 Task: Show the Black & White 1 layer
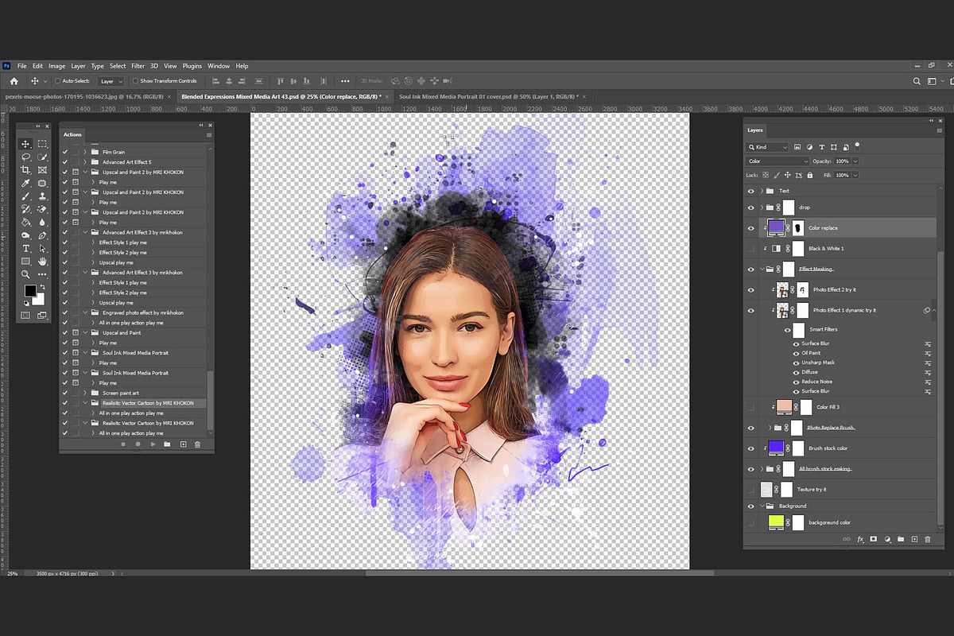click(x=751, y=249)
